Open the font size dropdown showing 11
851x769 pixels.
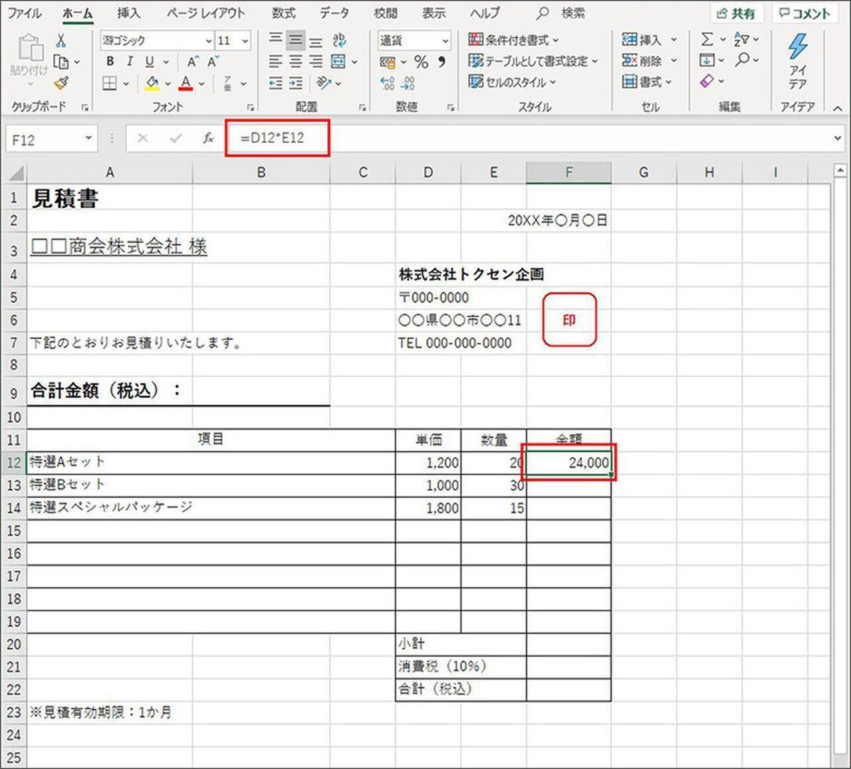click(245, 41)
